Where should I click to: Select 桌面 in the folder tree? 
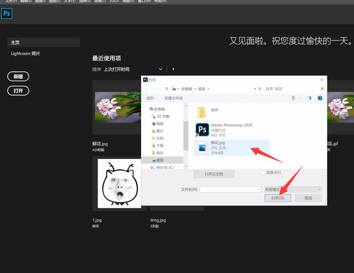point(162,160)
